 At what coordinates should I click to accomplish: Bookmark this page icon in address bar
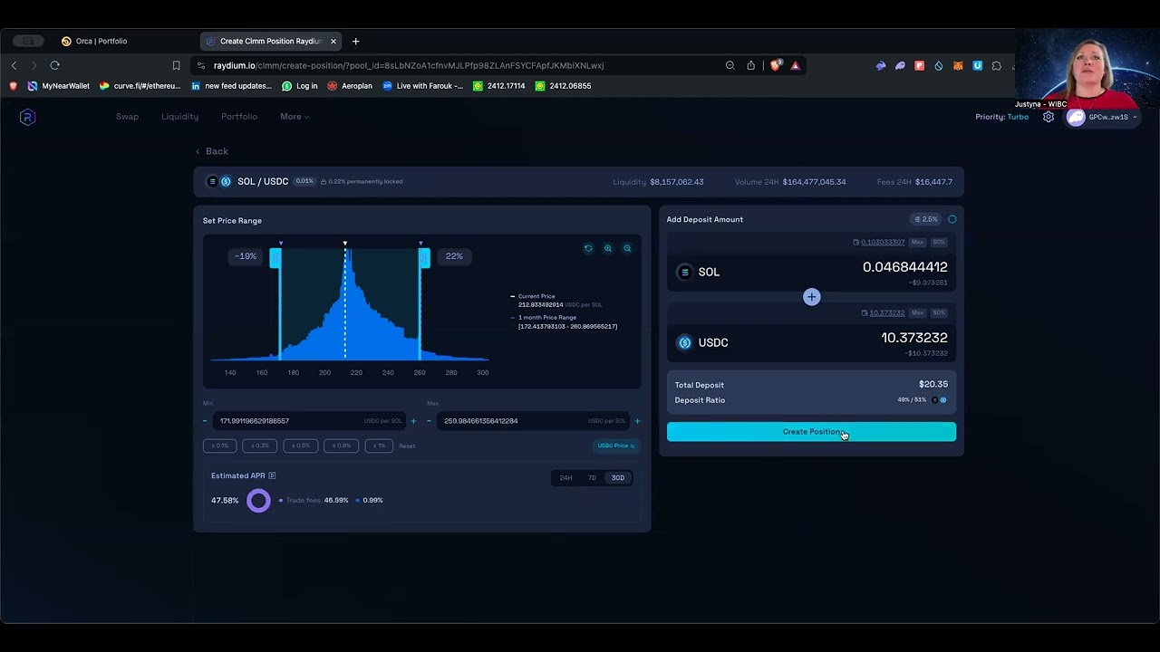[x=176, y=65]
